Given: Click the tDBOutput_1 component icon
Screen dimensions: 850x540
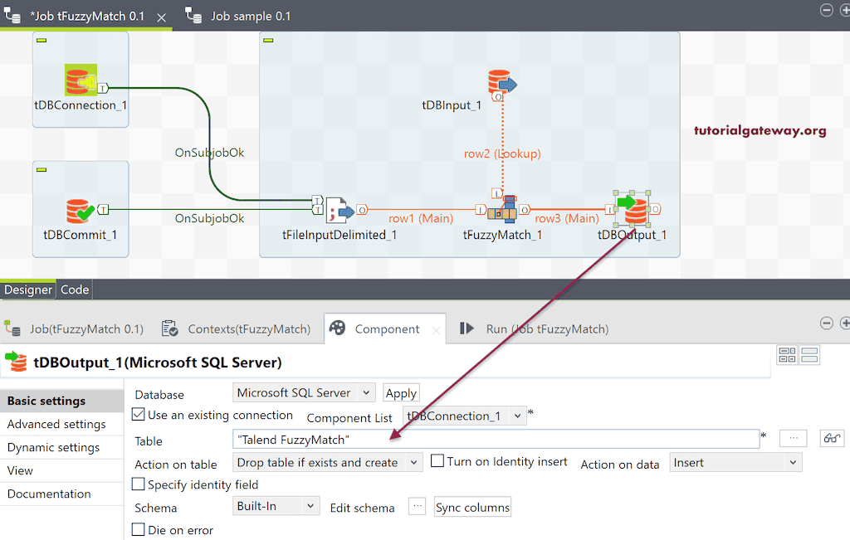Looking at the screenshot, I should tap(635, 211).
